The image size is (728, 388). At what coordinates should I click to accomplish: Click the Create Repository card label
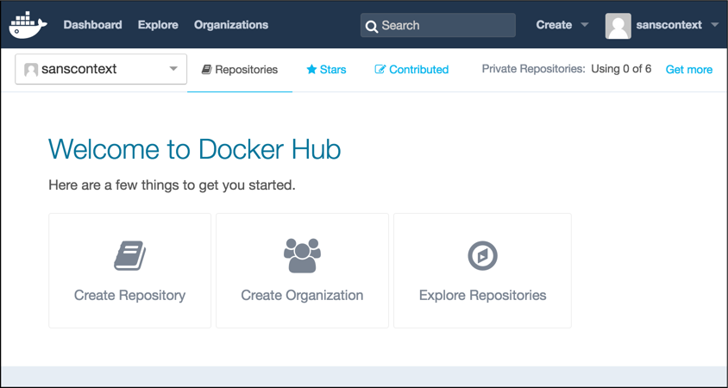coord(129,295)
